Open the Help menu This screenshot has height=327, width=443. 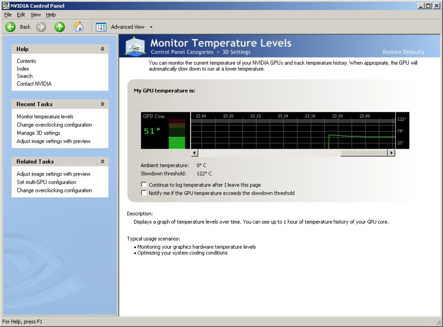tap(51, 15)
